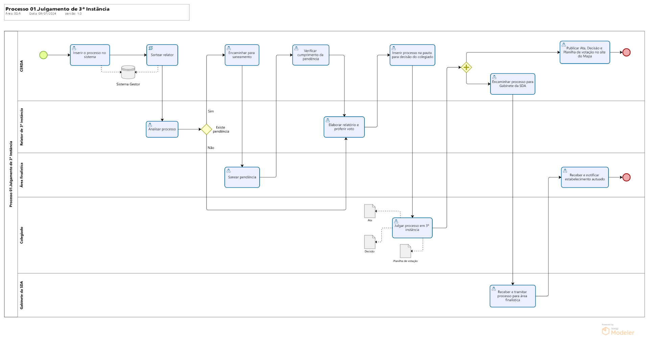
Task: Click Julgar processo em 3ª instância task
Action: (412, 228)
